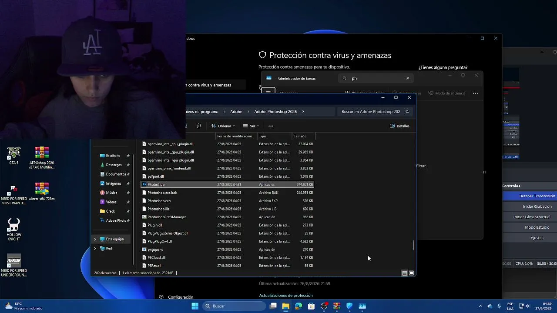
Task: Click the Imágenes icon in sidebar
Action: pos(102,183)
